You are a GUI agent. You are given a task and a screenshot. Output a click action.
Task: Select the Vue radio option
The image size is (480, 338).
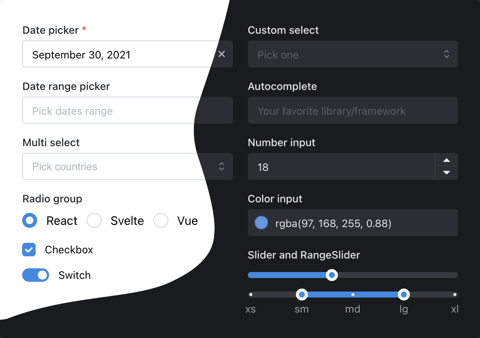click(x=161, y=220)
